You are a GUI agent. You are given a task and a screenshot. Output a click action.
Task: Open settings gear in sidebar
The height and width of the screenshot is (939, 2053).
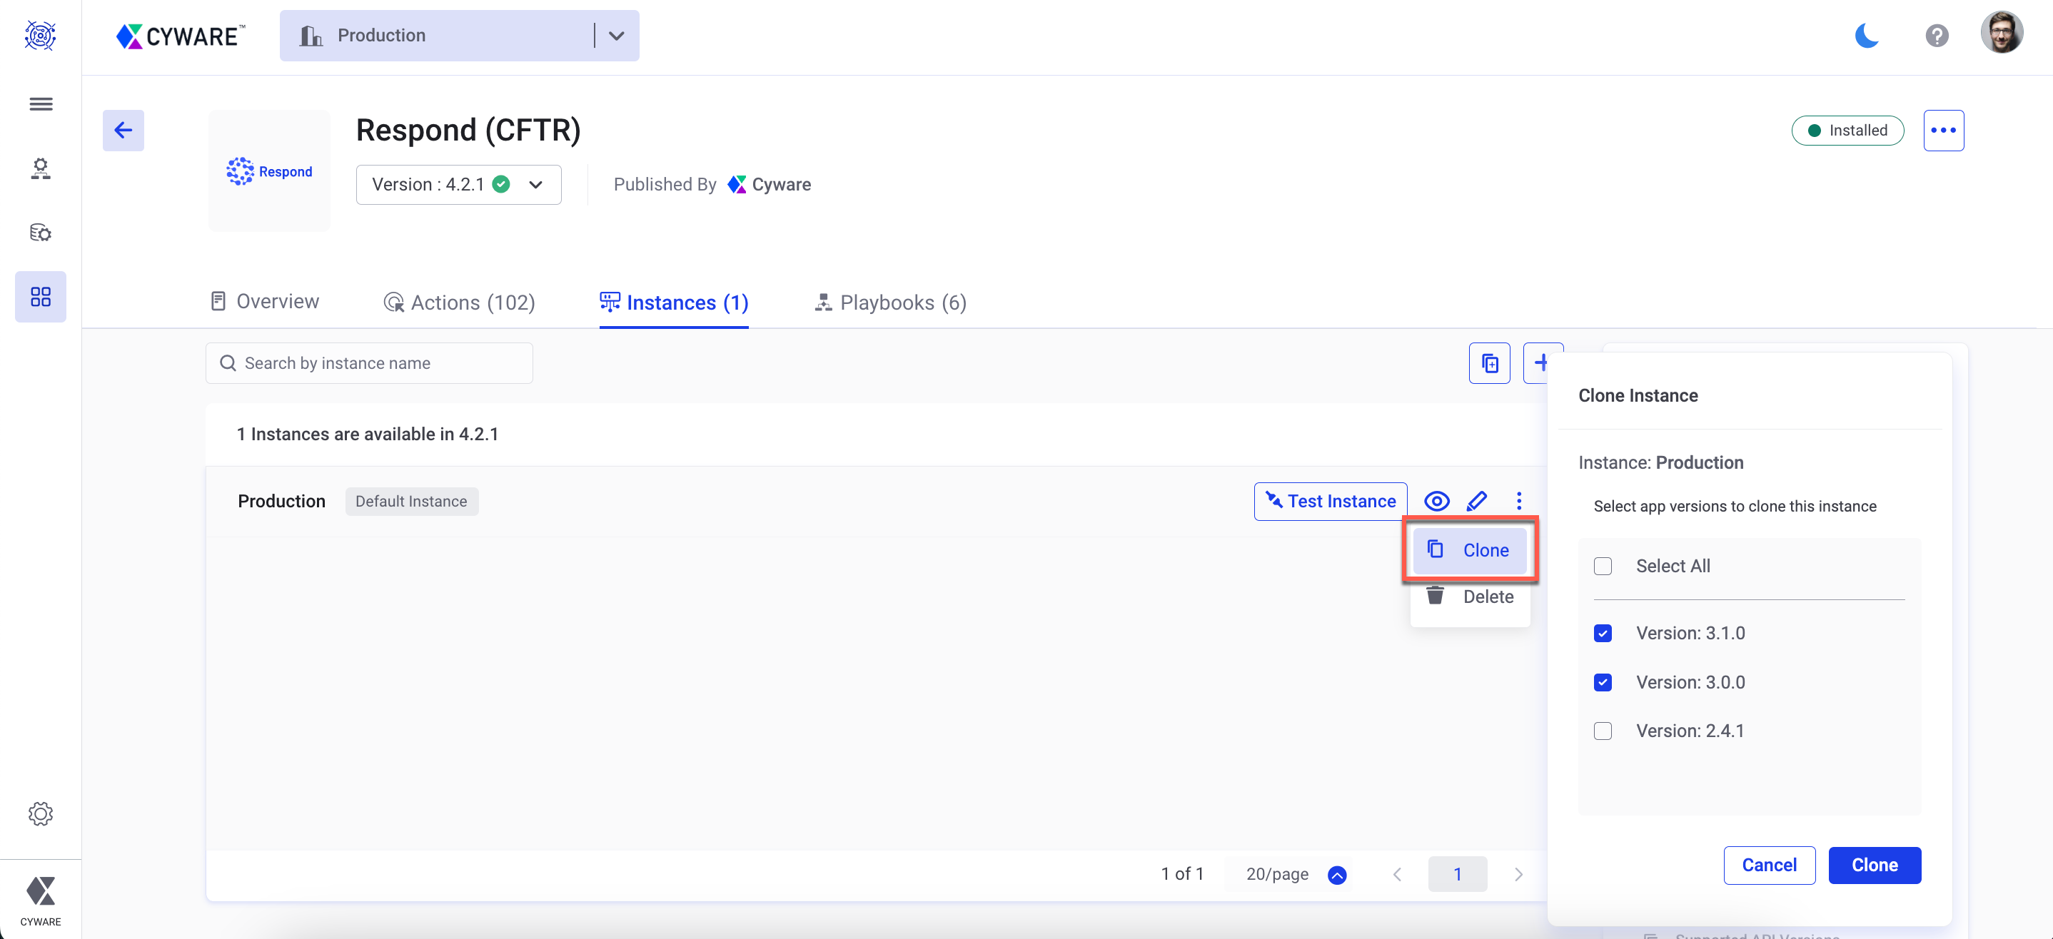41,813
